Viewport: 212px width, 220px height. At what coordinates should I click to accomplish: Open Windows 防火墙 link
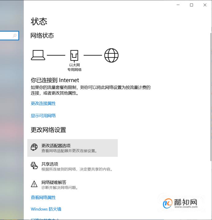(x=46, y=209)
